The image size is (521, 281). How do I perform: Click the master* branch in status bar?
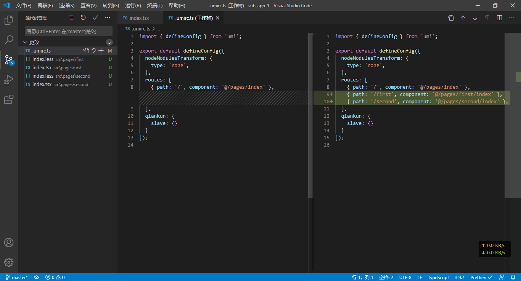(x=16, y=277)
